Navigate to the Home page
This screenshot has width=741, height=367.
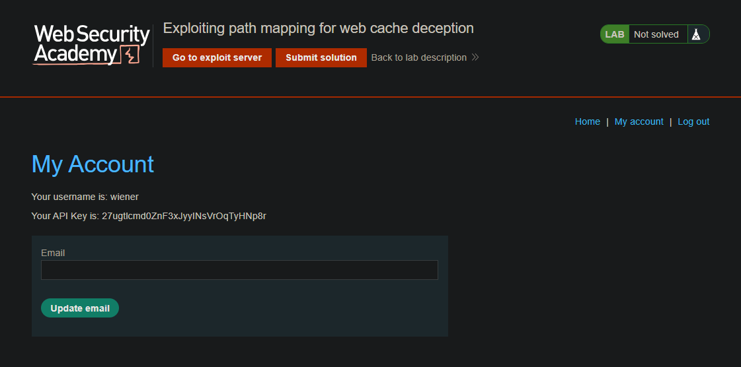click(x=588, y=121)
